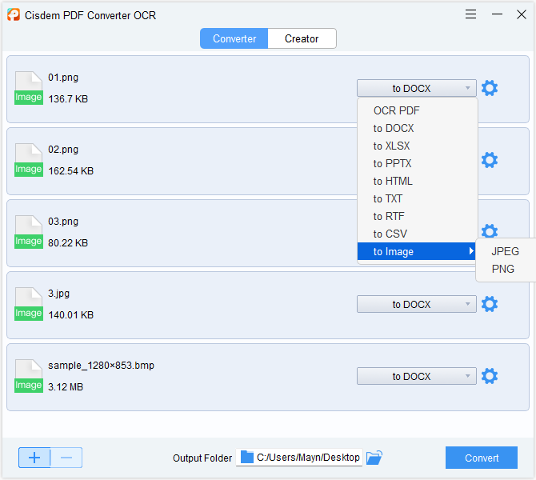Click the 162.54 KB file size
This screenshot has height=480, width=536.
tap(70, 171)
